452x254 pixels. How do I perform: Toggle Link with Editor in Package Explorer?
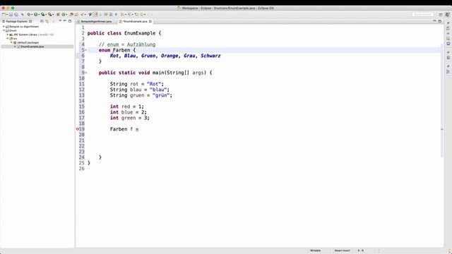click(x=47, y=21)
